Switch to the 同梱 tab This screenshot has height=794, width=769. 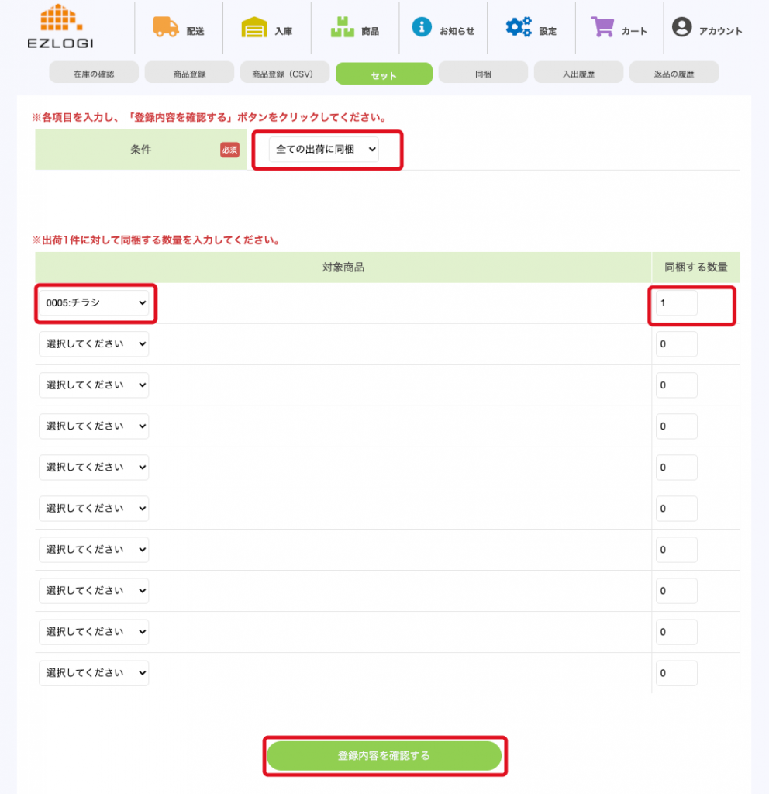[483, 74]
